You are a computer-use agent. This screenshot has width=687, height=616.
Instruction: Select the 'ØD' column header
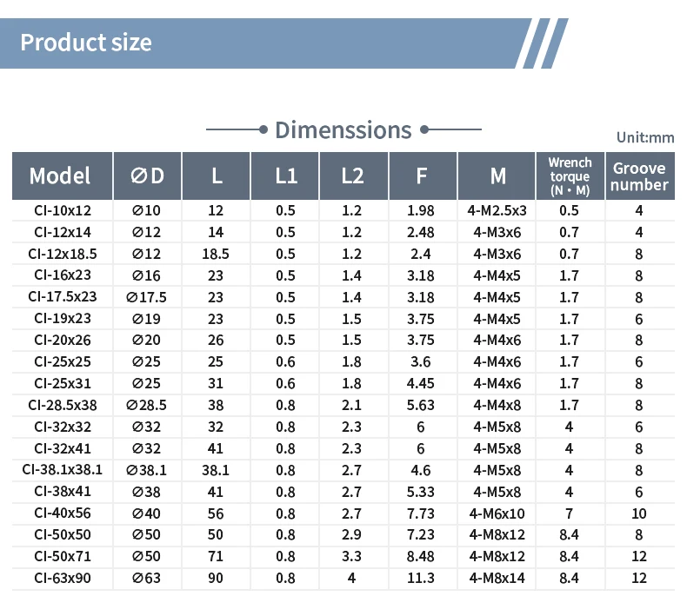click(147, 176)
